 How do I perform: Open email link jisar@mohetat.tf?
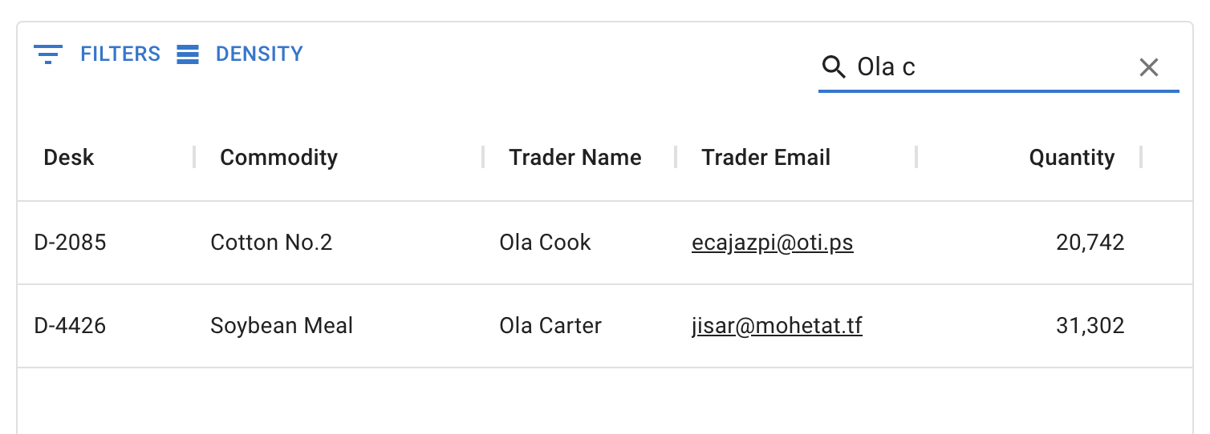coord(777,326)
